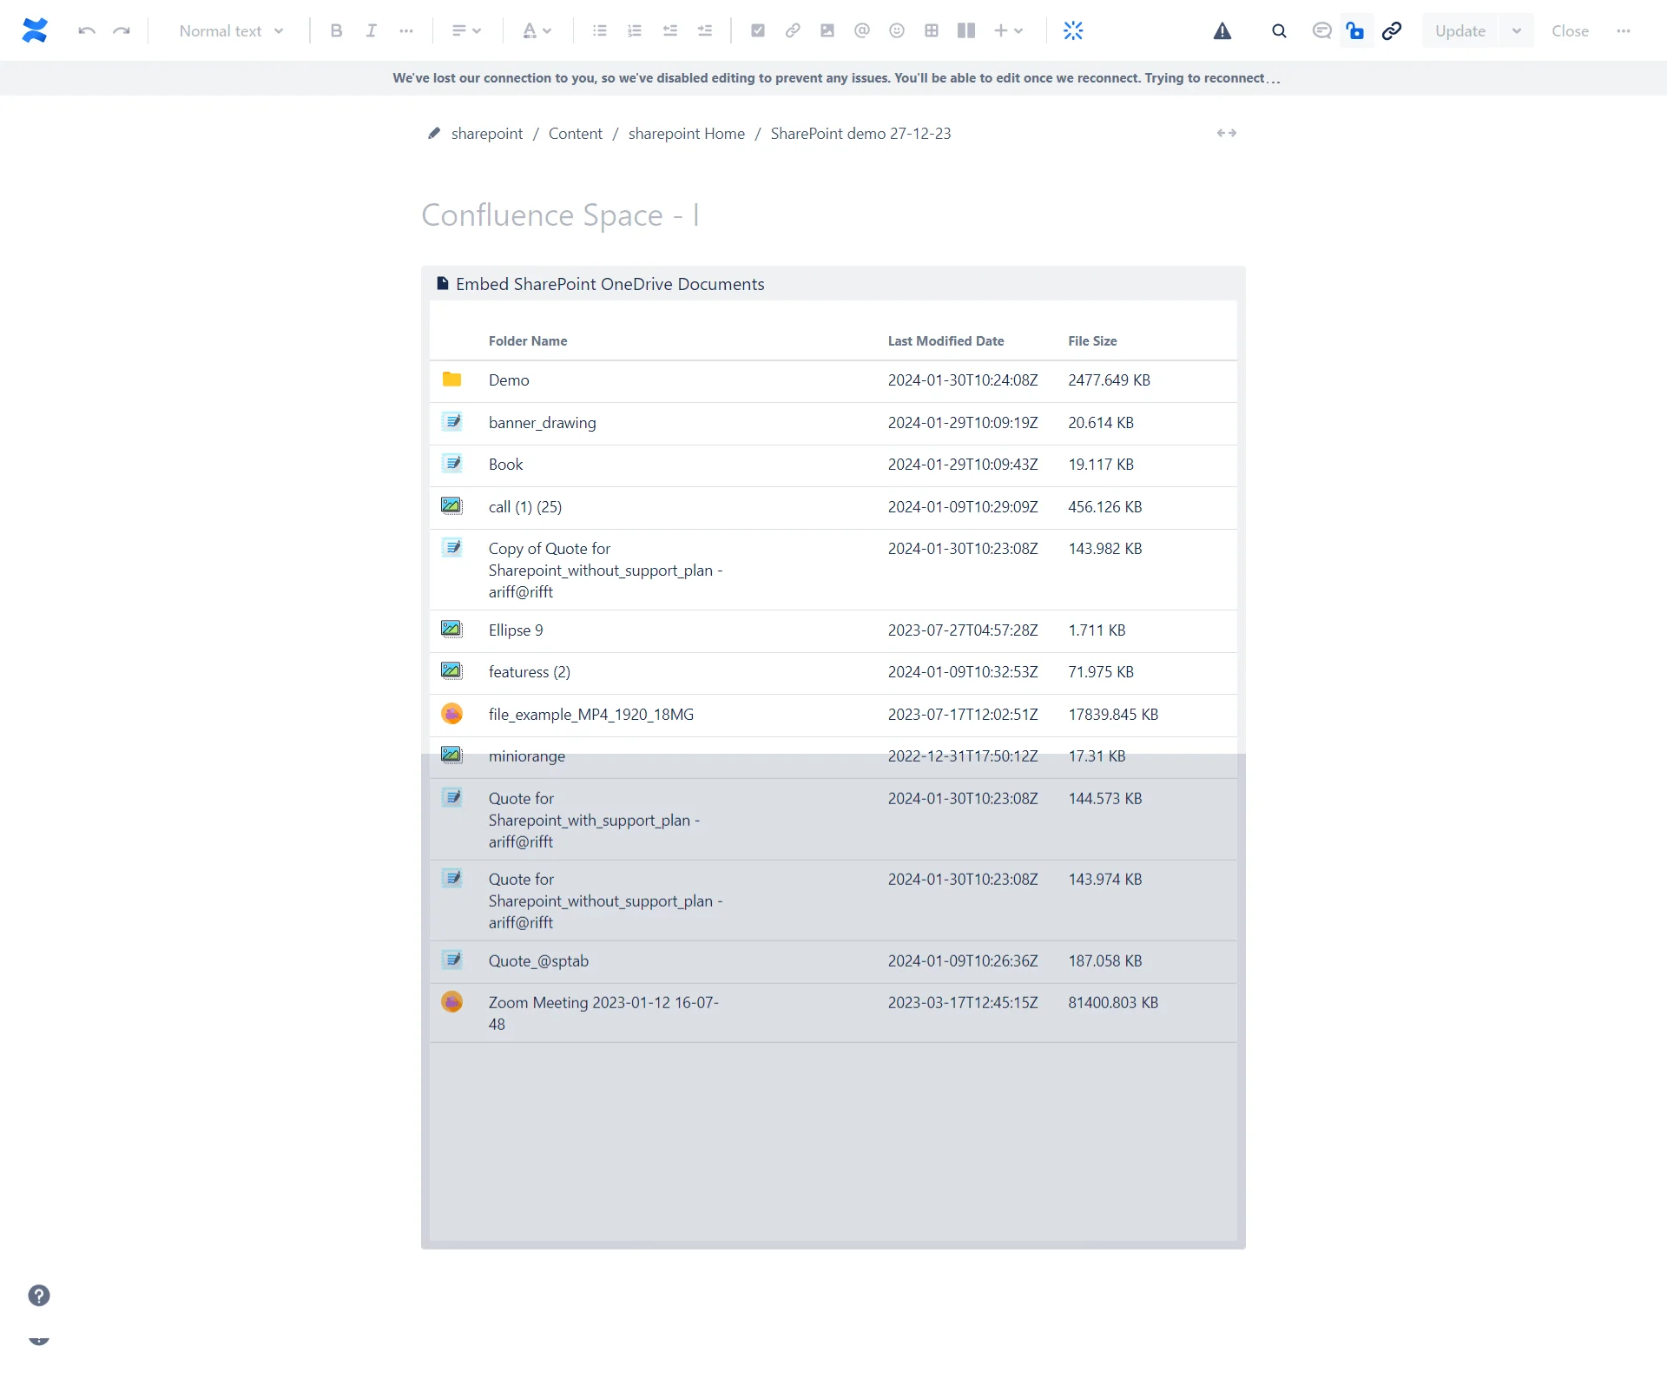This screenshot has width=1667, height=1379.
Task: Open the miniorange image file
Action: pos(526,756)
